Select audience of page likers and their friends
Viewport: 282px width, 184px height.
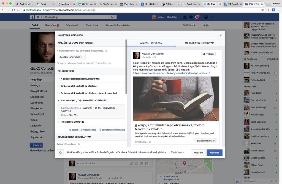click(59, 93)
